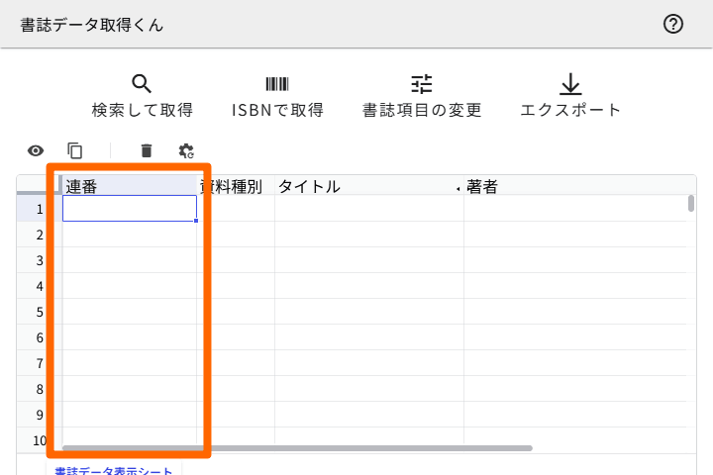Click the エクスポート download arrow icon

coord(570,84)
